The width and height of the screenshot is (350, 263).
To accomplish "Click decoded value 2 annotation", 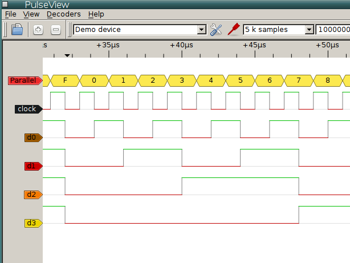I will tap(153, 80).
